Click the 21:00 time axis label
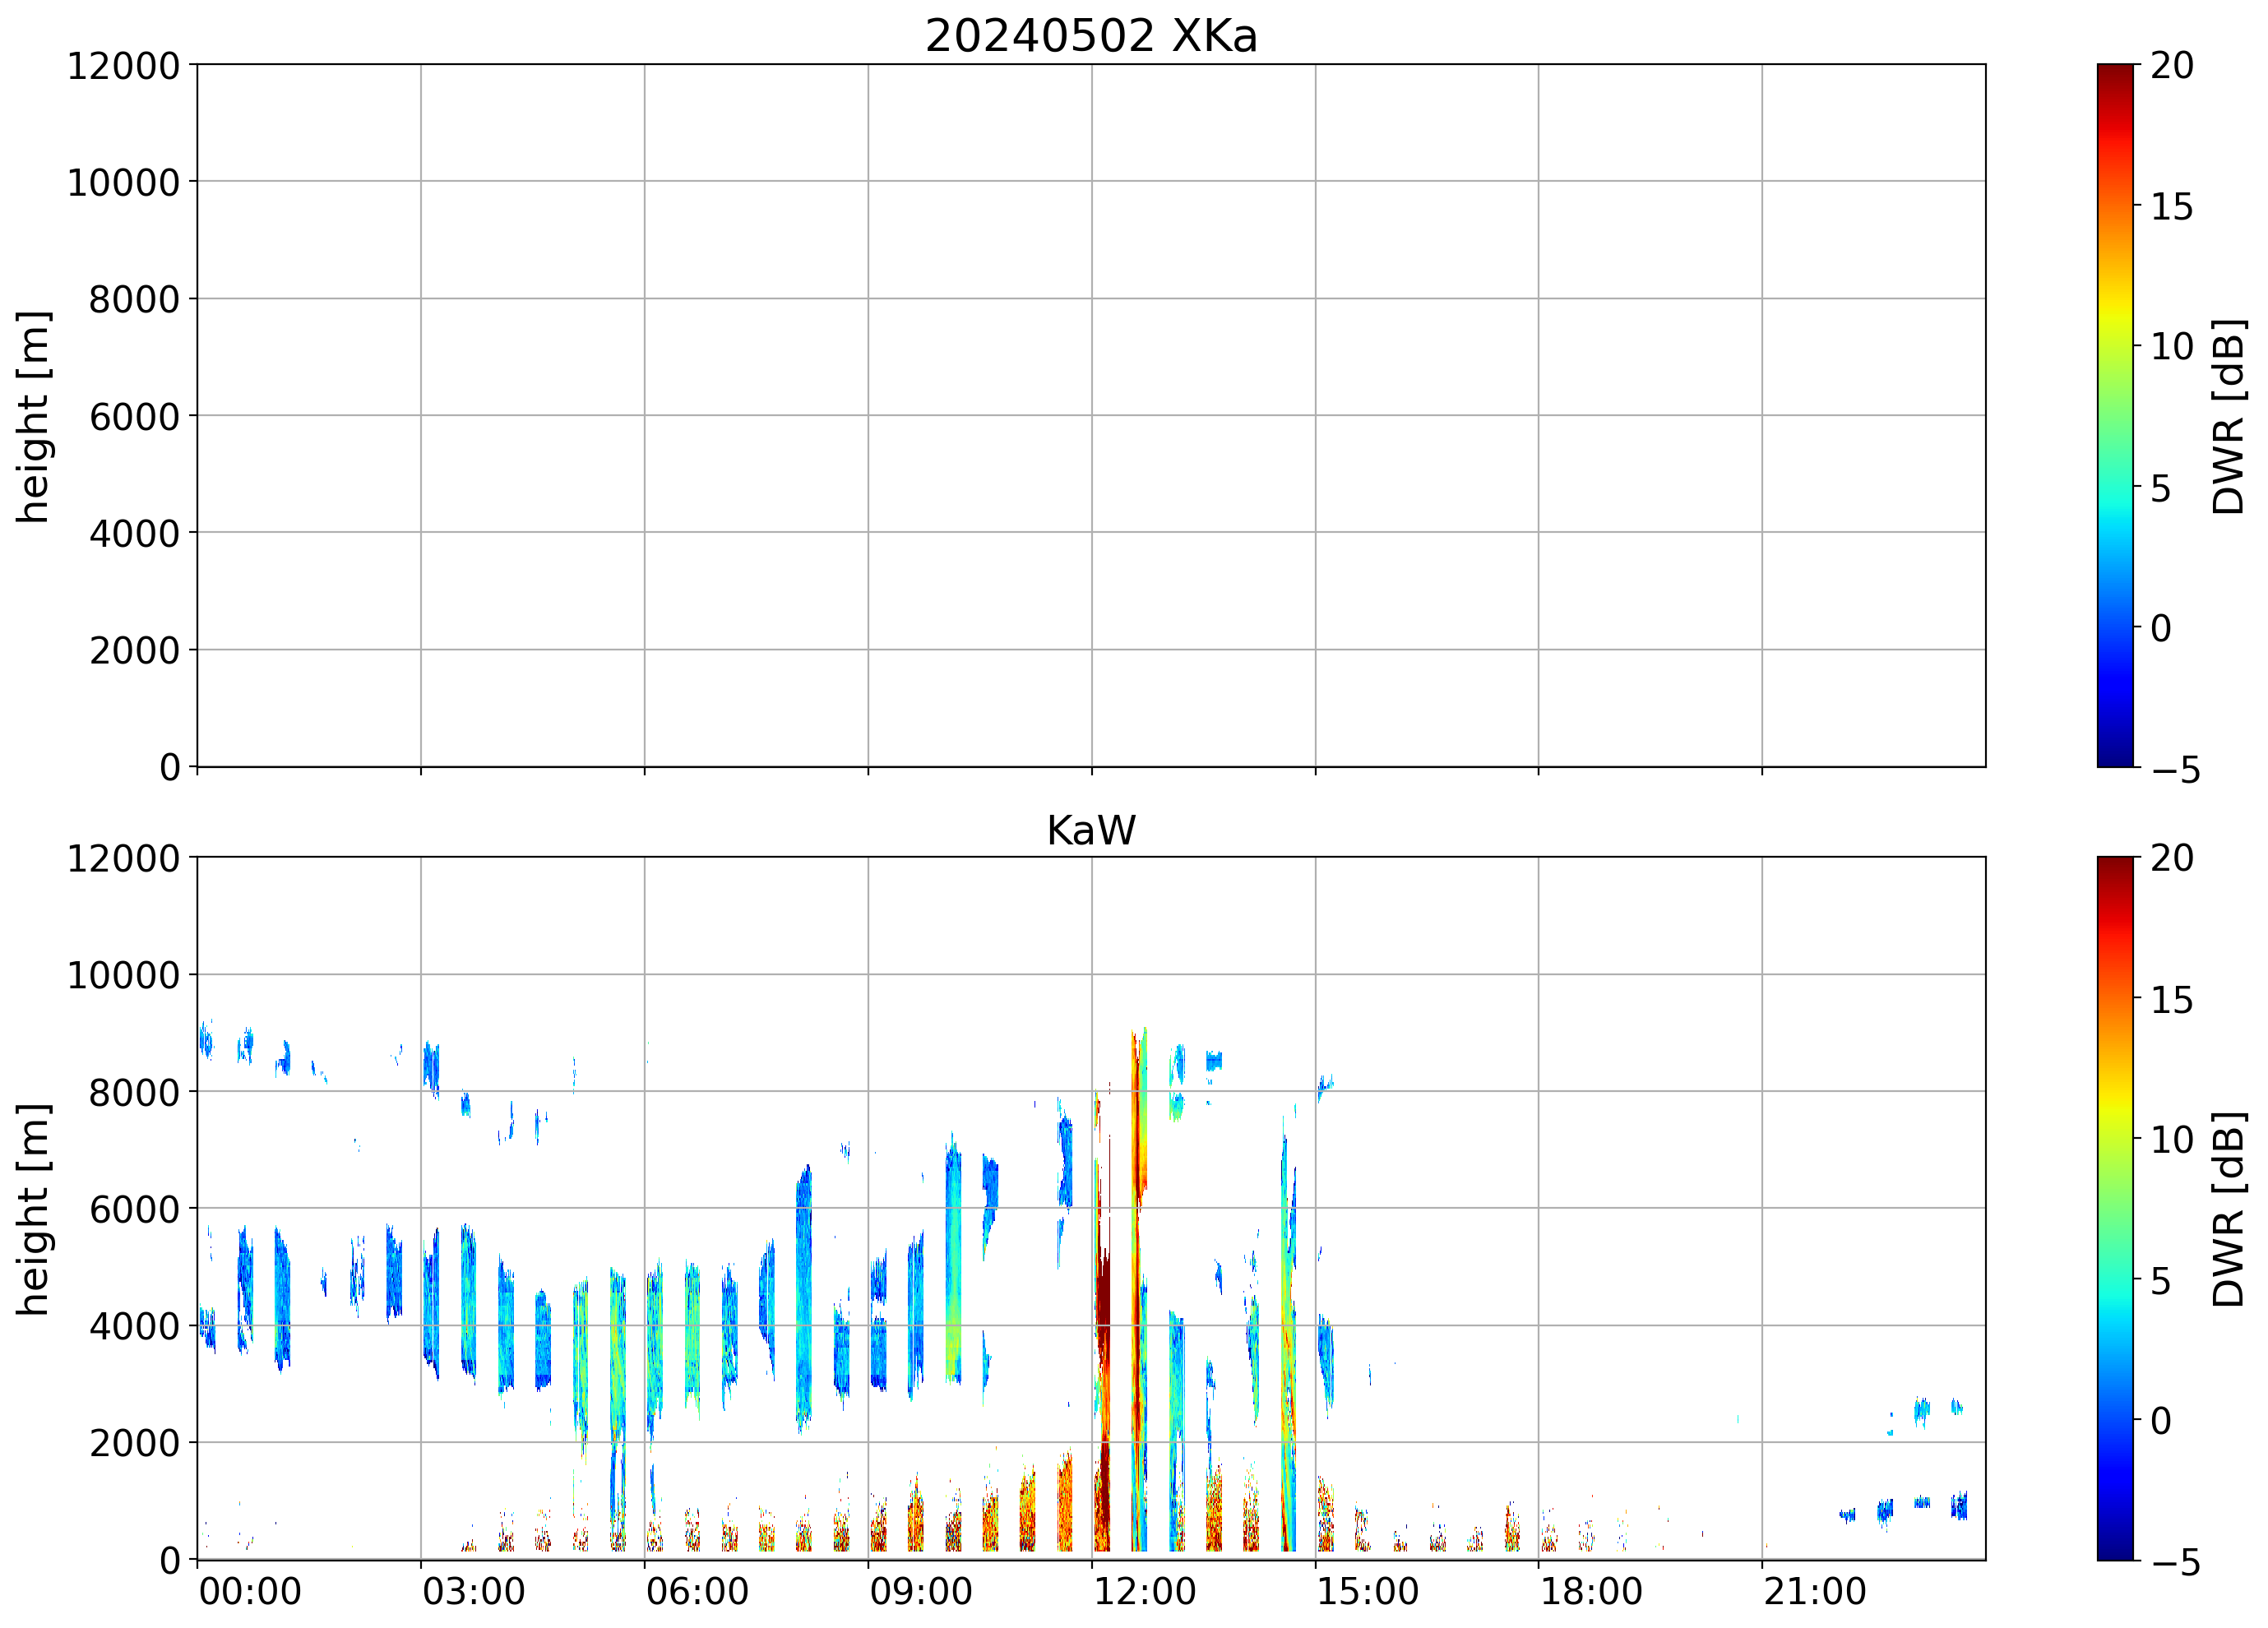The image size is (2268, 1628). point(1814,1591)
